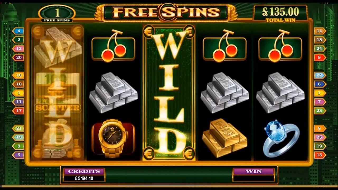Click the expanded WILD center reel
Viewport: 338px width, 190px height.
pyautogui.click(x=169, y=93)
